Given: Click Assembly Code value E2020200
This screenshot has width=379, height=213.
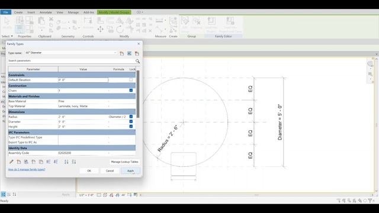Looking at the screenshot, I should pos(83,153).
